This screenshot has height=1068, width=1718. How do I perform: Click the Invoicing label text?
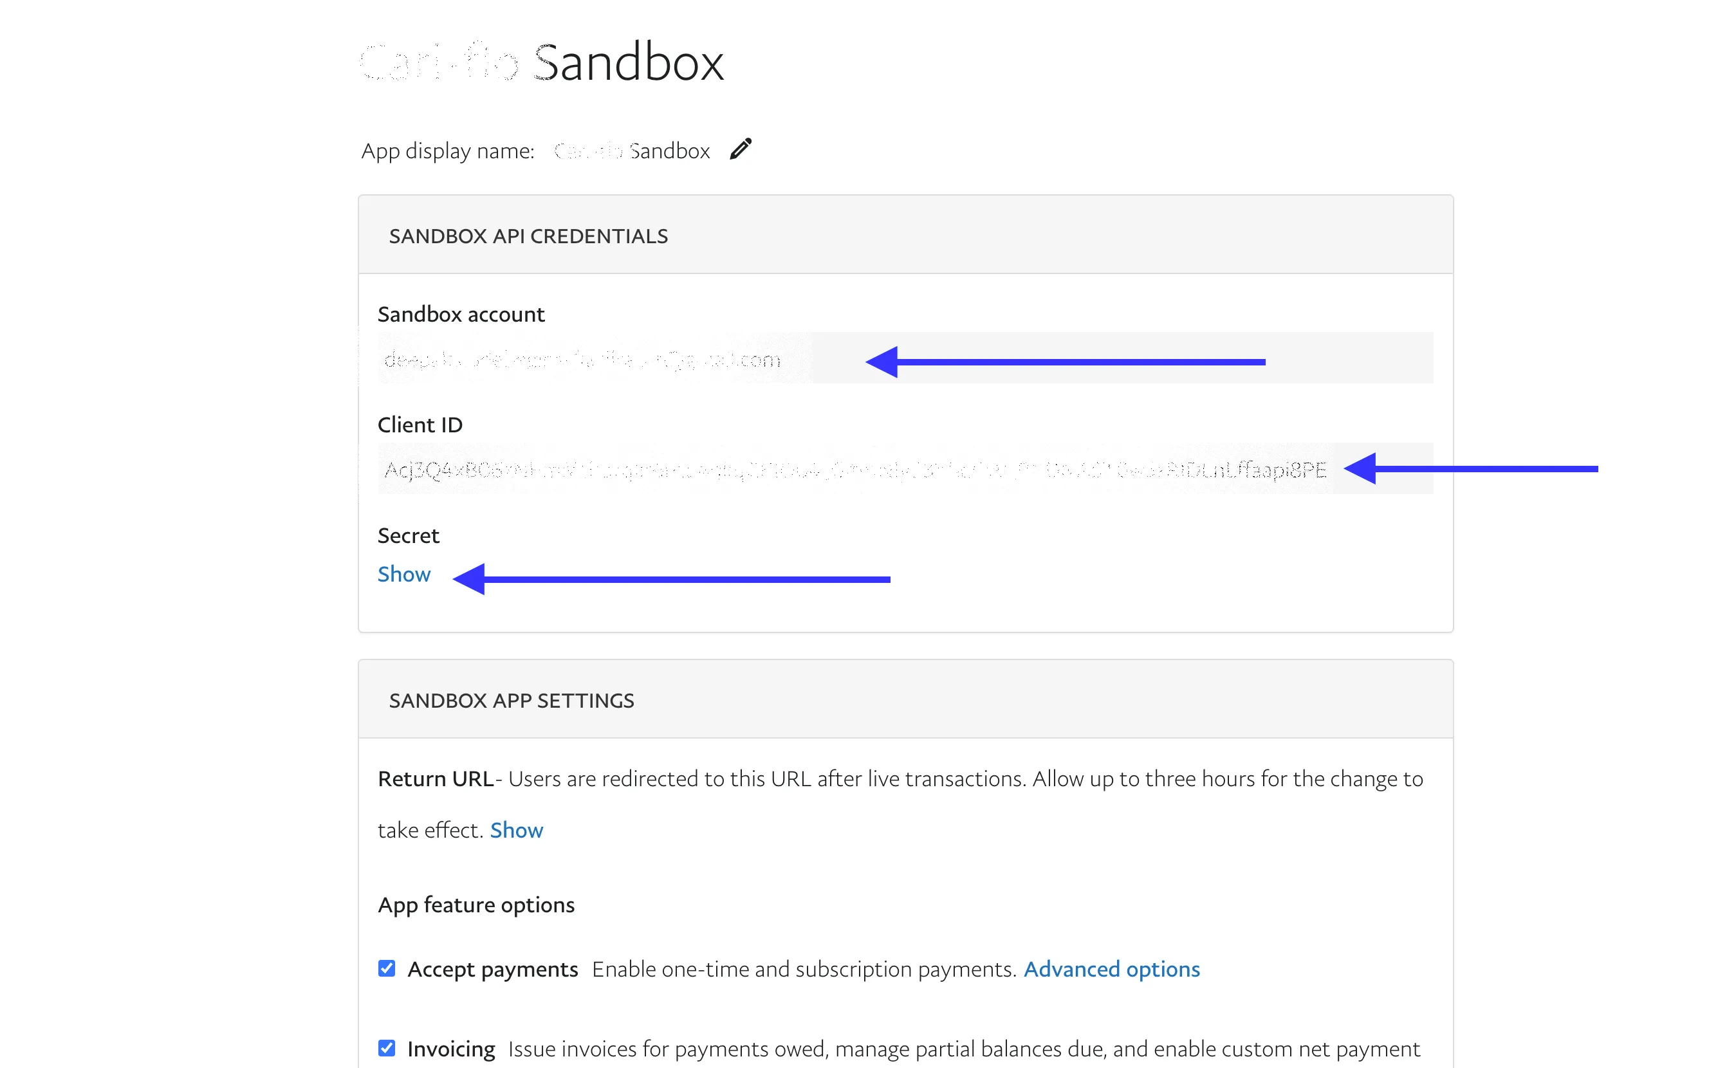pos(450,1049)
